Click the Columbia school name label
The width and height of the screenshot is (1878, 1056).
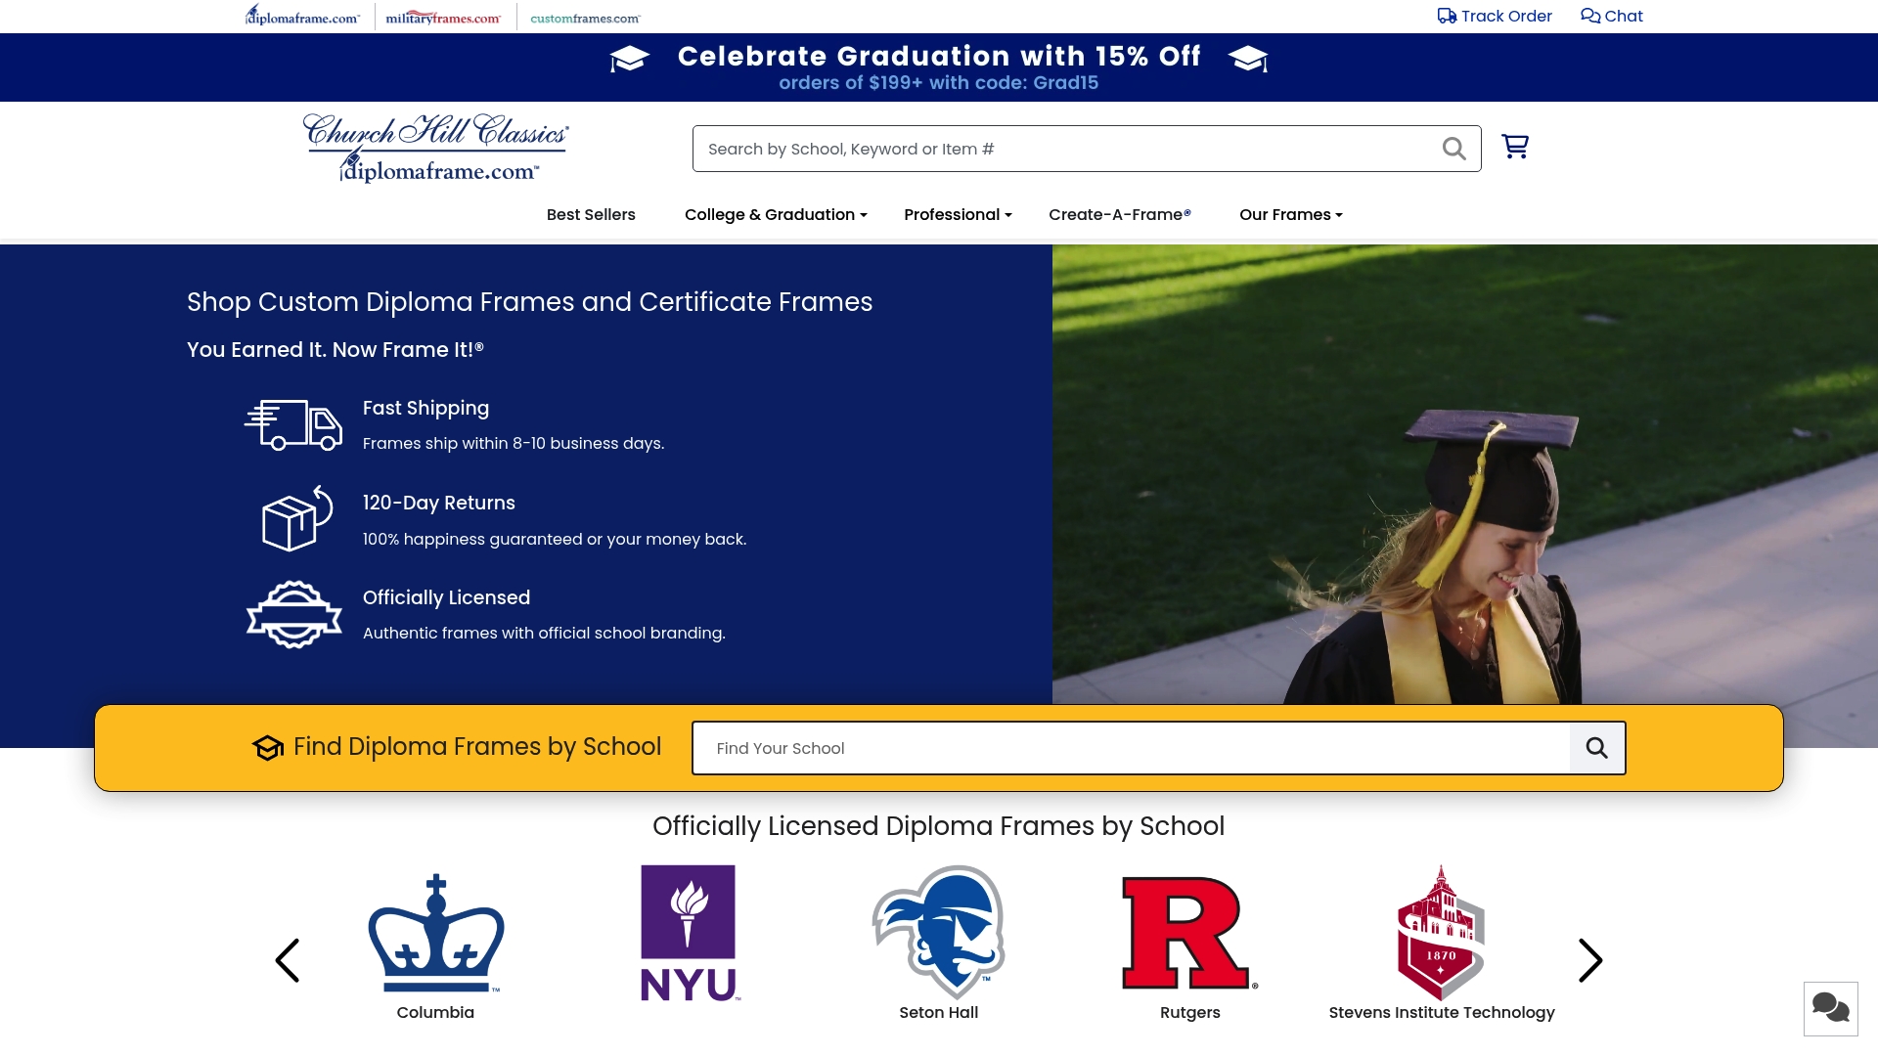tap(435, 1013)
